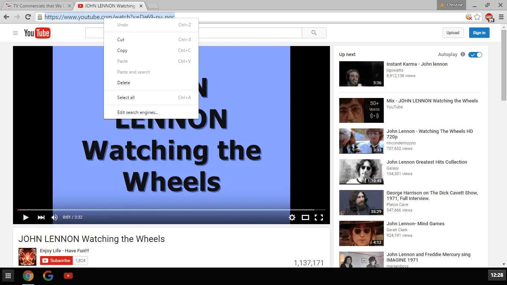
Task: Open video settings gear icon
Action: [x=292, y=217]
